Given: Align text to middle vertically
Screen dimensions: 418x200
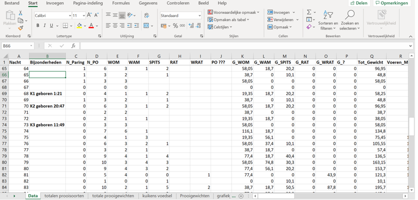Looking at the screenshot, I should 115,15.
